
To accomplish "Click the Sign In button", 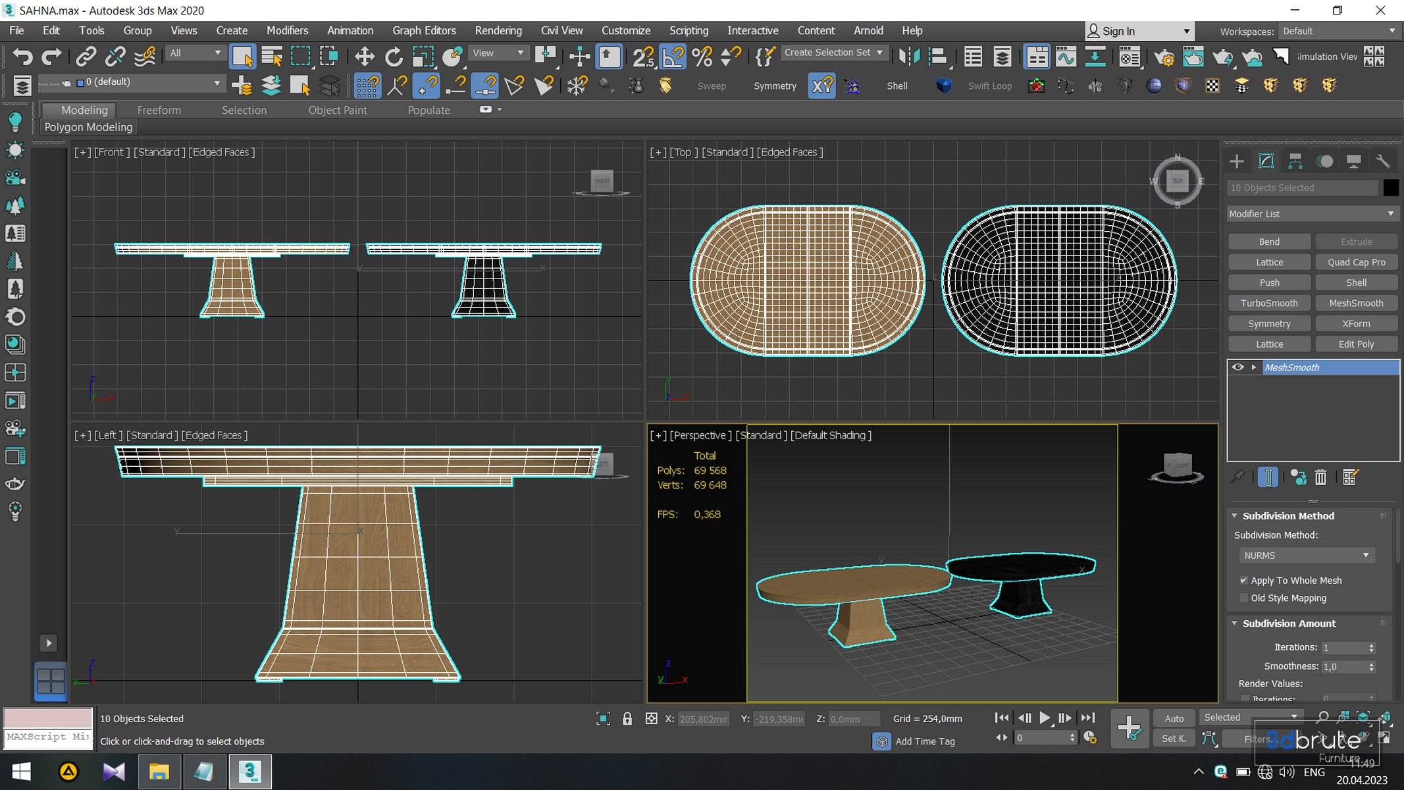I will [x=1139, y=31].
